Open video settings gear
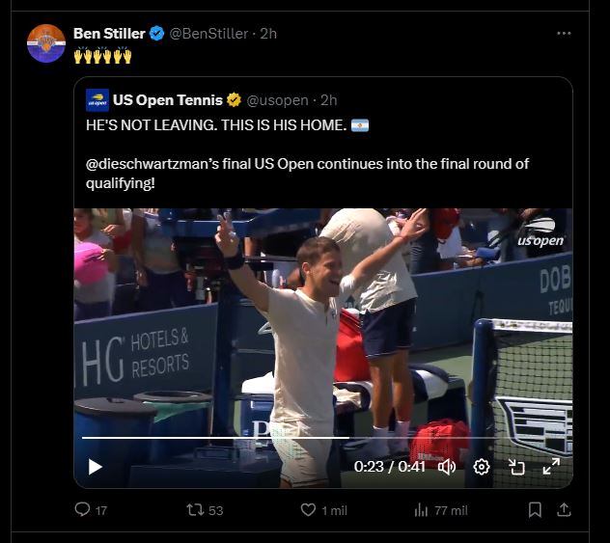 click(482, 467)
